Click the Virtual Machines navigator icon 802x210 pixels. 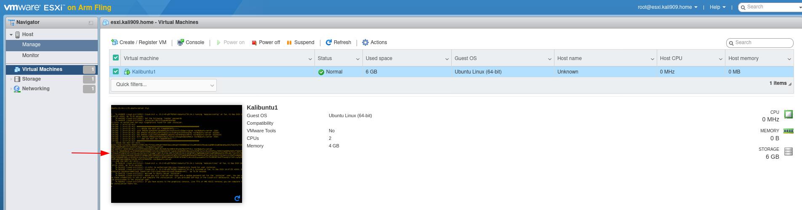tap(17, 69)
